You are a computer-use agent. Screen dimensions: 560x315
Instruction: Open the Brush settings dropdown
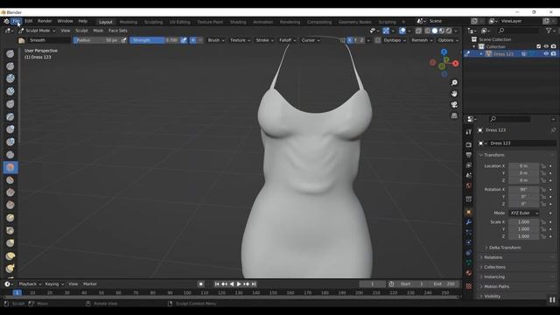click(x=216, y=40)
